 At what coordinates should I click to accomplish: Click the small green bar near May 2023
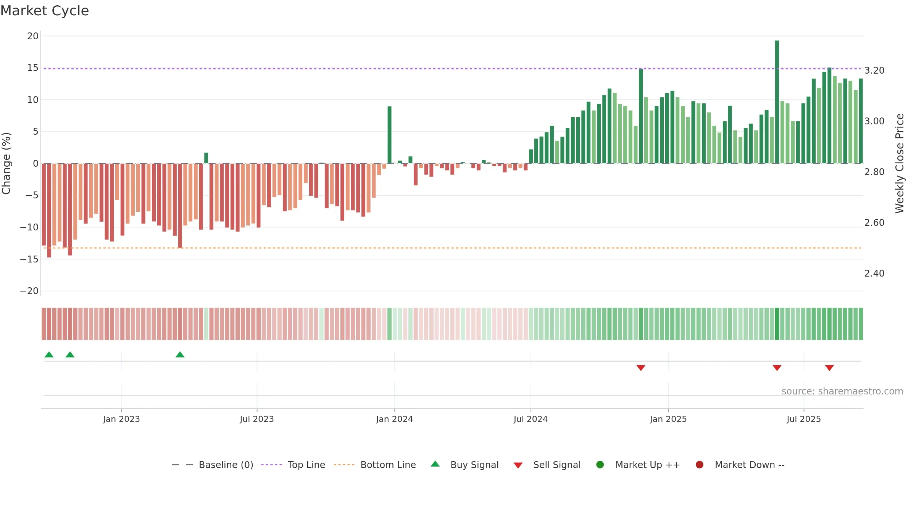(x=206, y=158)
